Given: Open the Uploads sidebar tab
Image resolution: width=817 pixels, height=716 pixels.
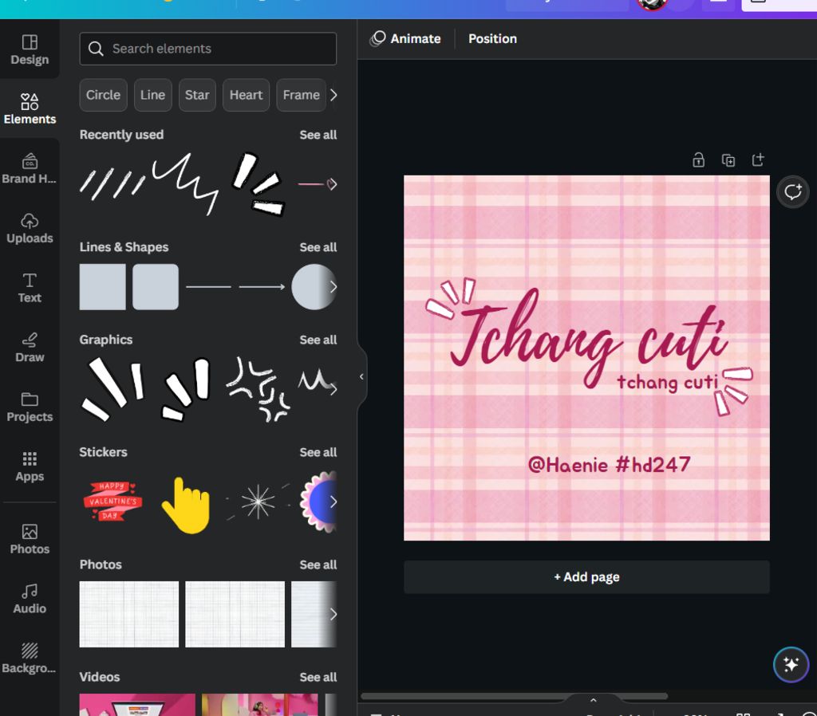Looking at the screenshot, I should coord(30,227).
